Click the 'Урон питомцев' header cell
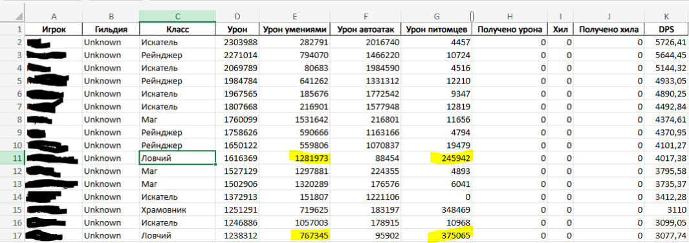This screenshot has height=243, width=689. click(x=437, y=29)
